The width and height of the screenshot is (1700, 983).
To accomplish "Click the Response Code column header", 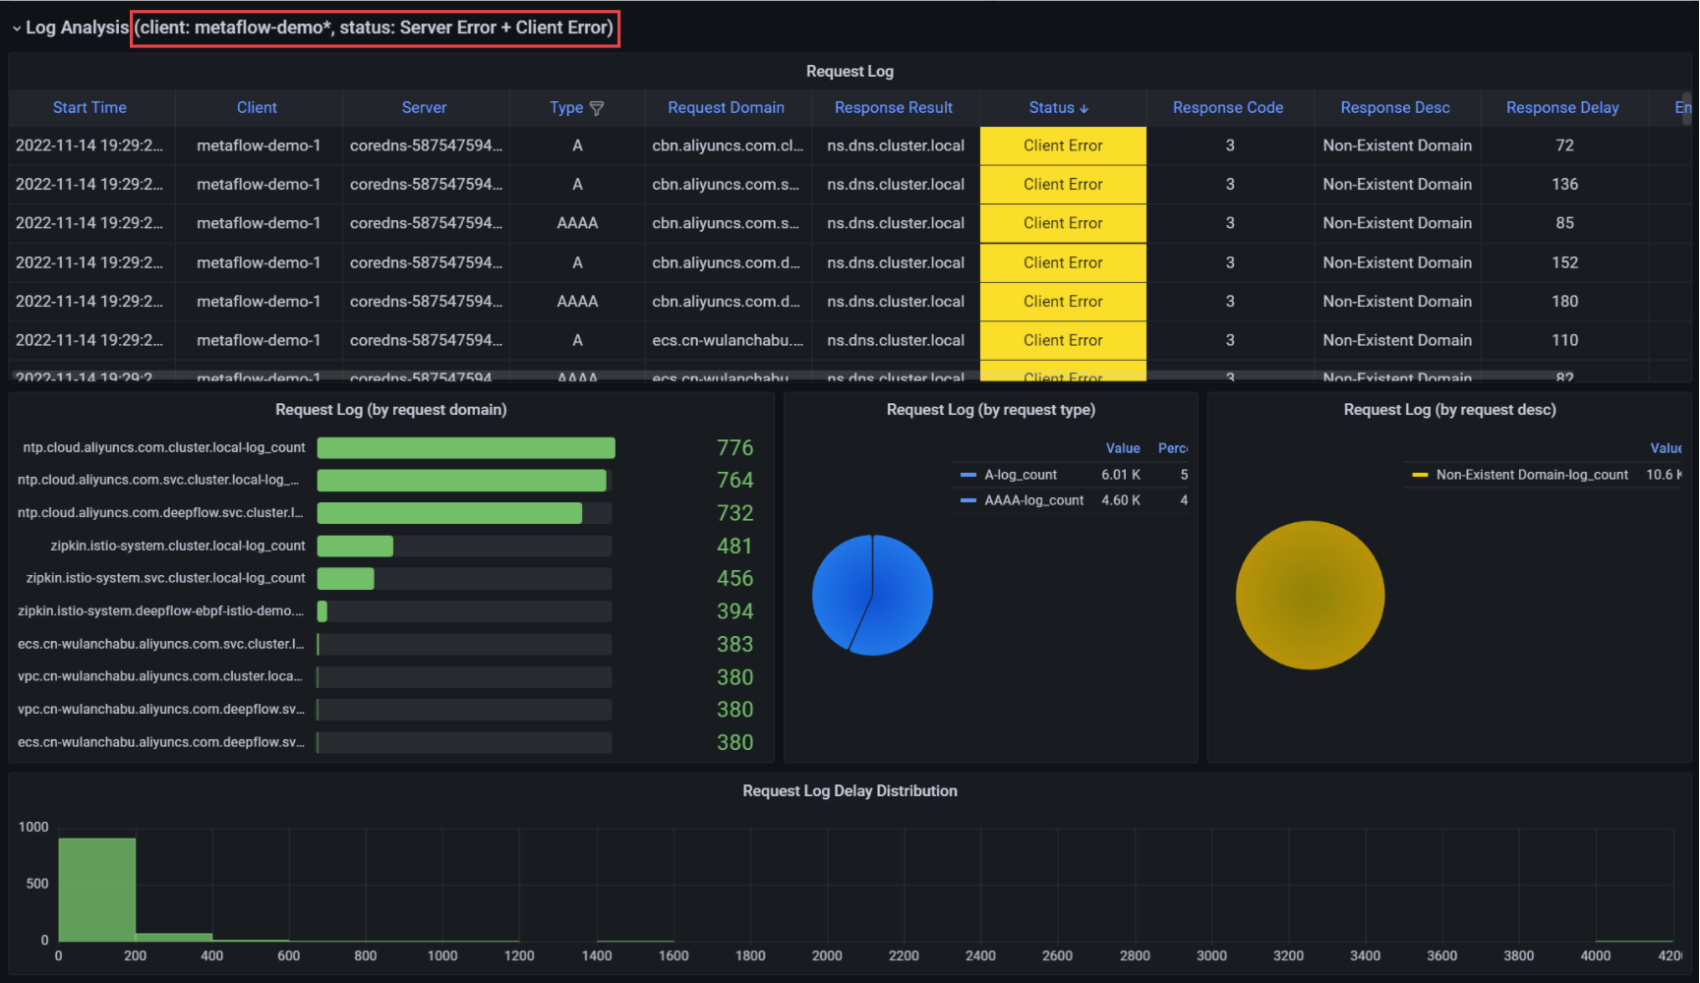I will pos(1228,108).
